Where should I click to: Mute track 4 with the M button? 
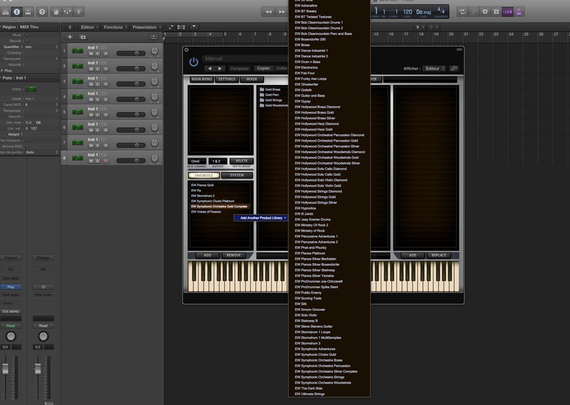click(91, 100)
